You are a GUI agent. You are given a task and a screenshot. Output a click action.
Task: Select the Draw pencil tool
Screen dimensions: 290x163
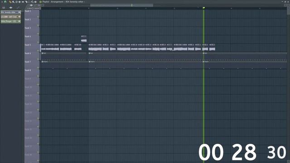coord(10,2)
